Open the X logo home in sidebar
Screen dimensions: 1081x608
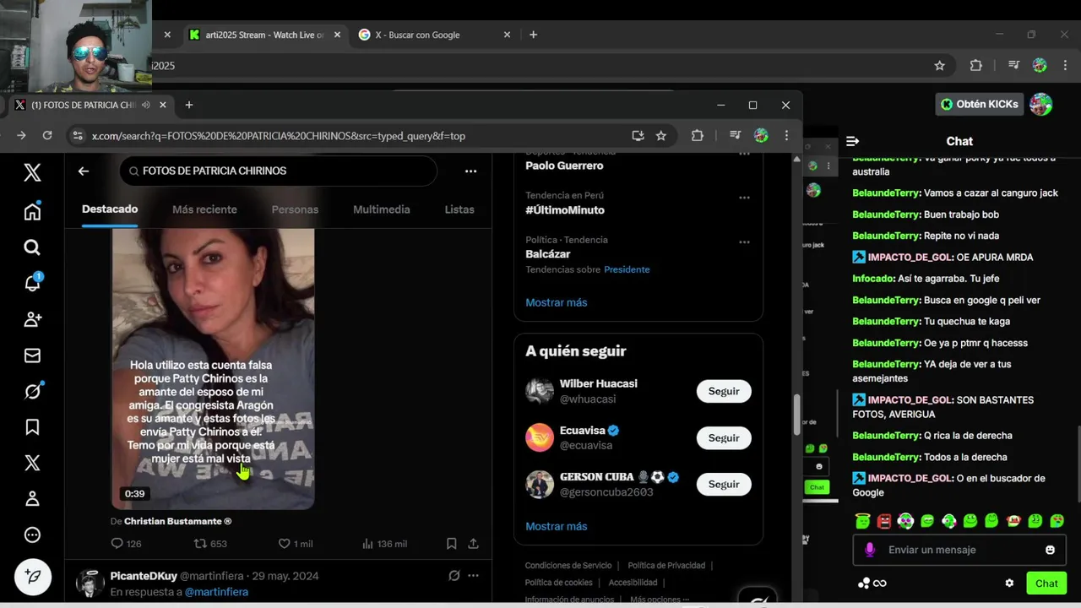click(x=32, y=172)
